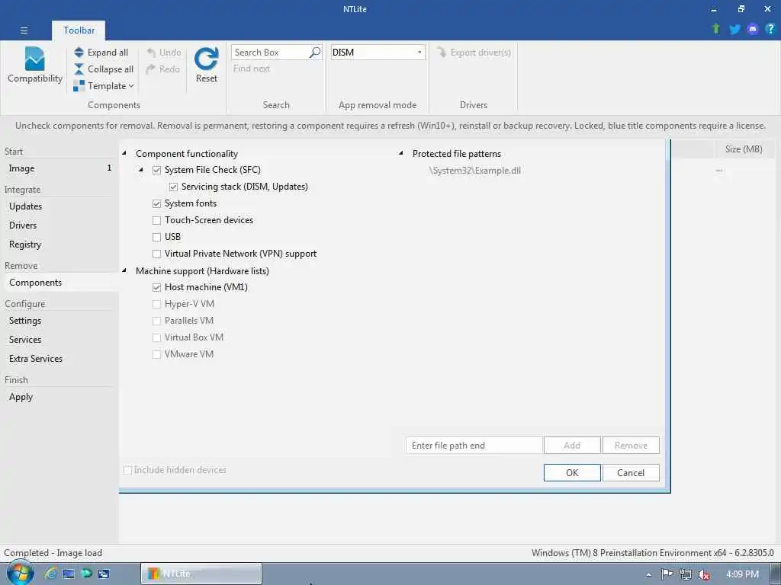Click the Size (MB) column header
The image size is (781, 585).
click(x=743, y=149)
